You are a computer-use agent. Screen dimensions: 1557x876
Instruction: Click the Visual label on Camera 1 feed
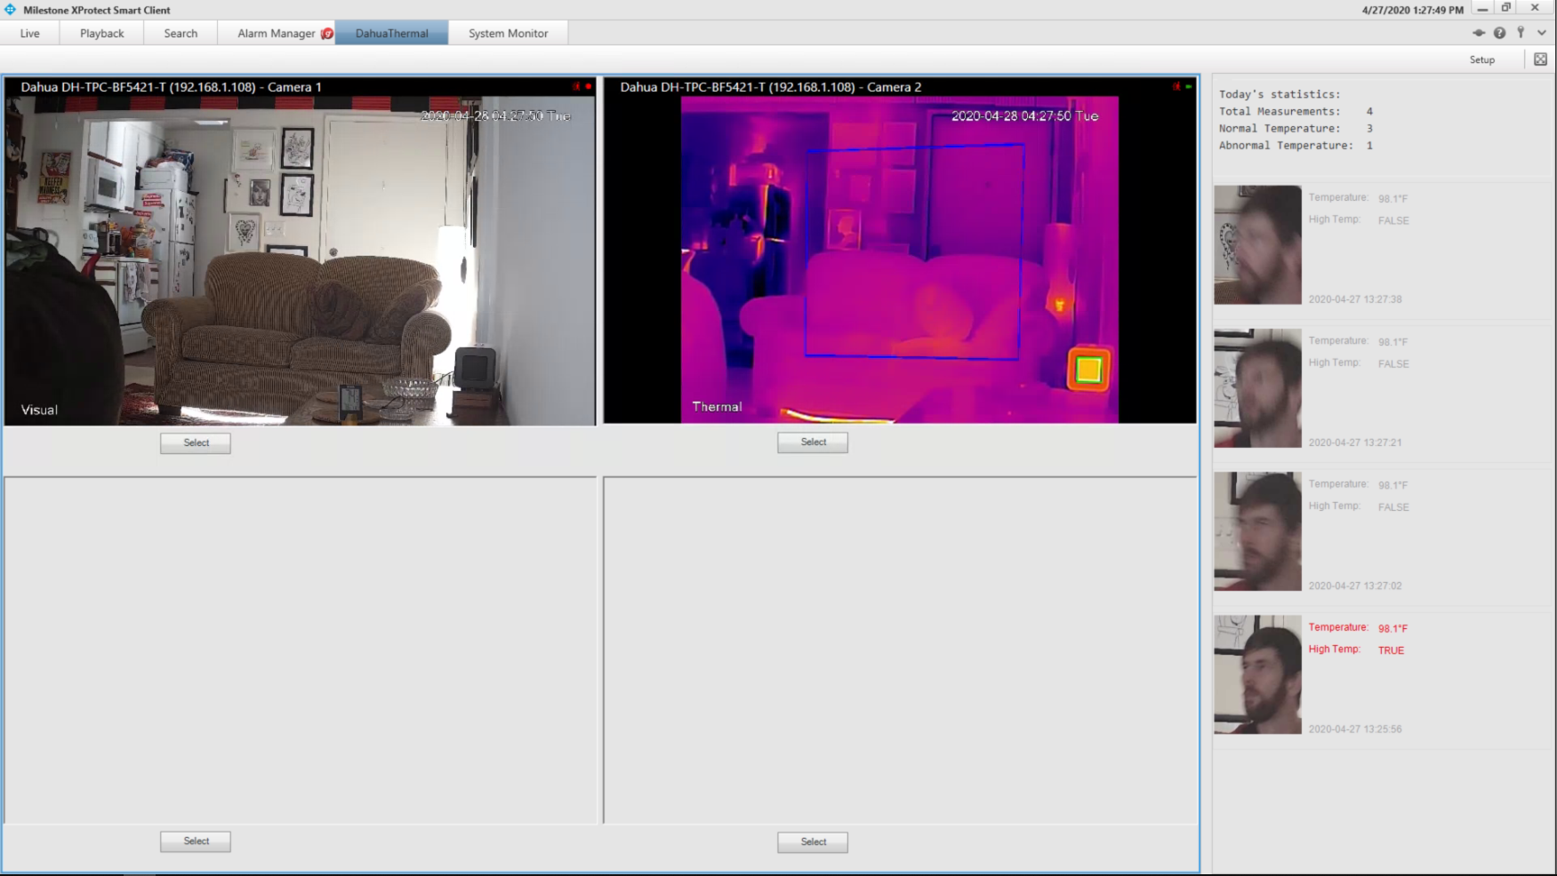[x=39, y=410]
